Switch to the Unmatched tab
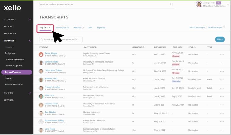 (x=62, y=28)
